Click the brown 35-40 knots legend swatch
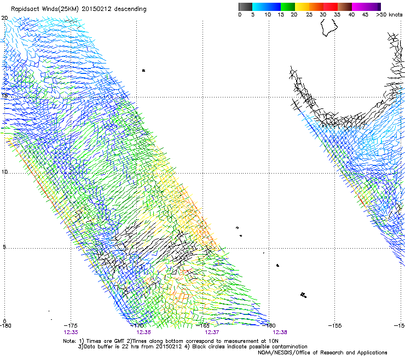Image resolution: width=405 pixels, height=356 pixels. pyautogui.click(x=345, y=7)
